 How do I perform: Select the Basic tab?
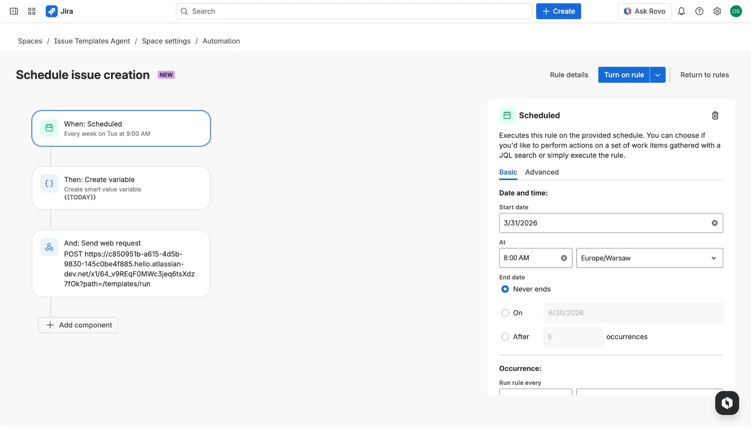pos(508,172)
